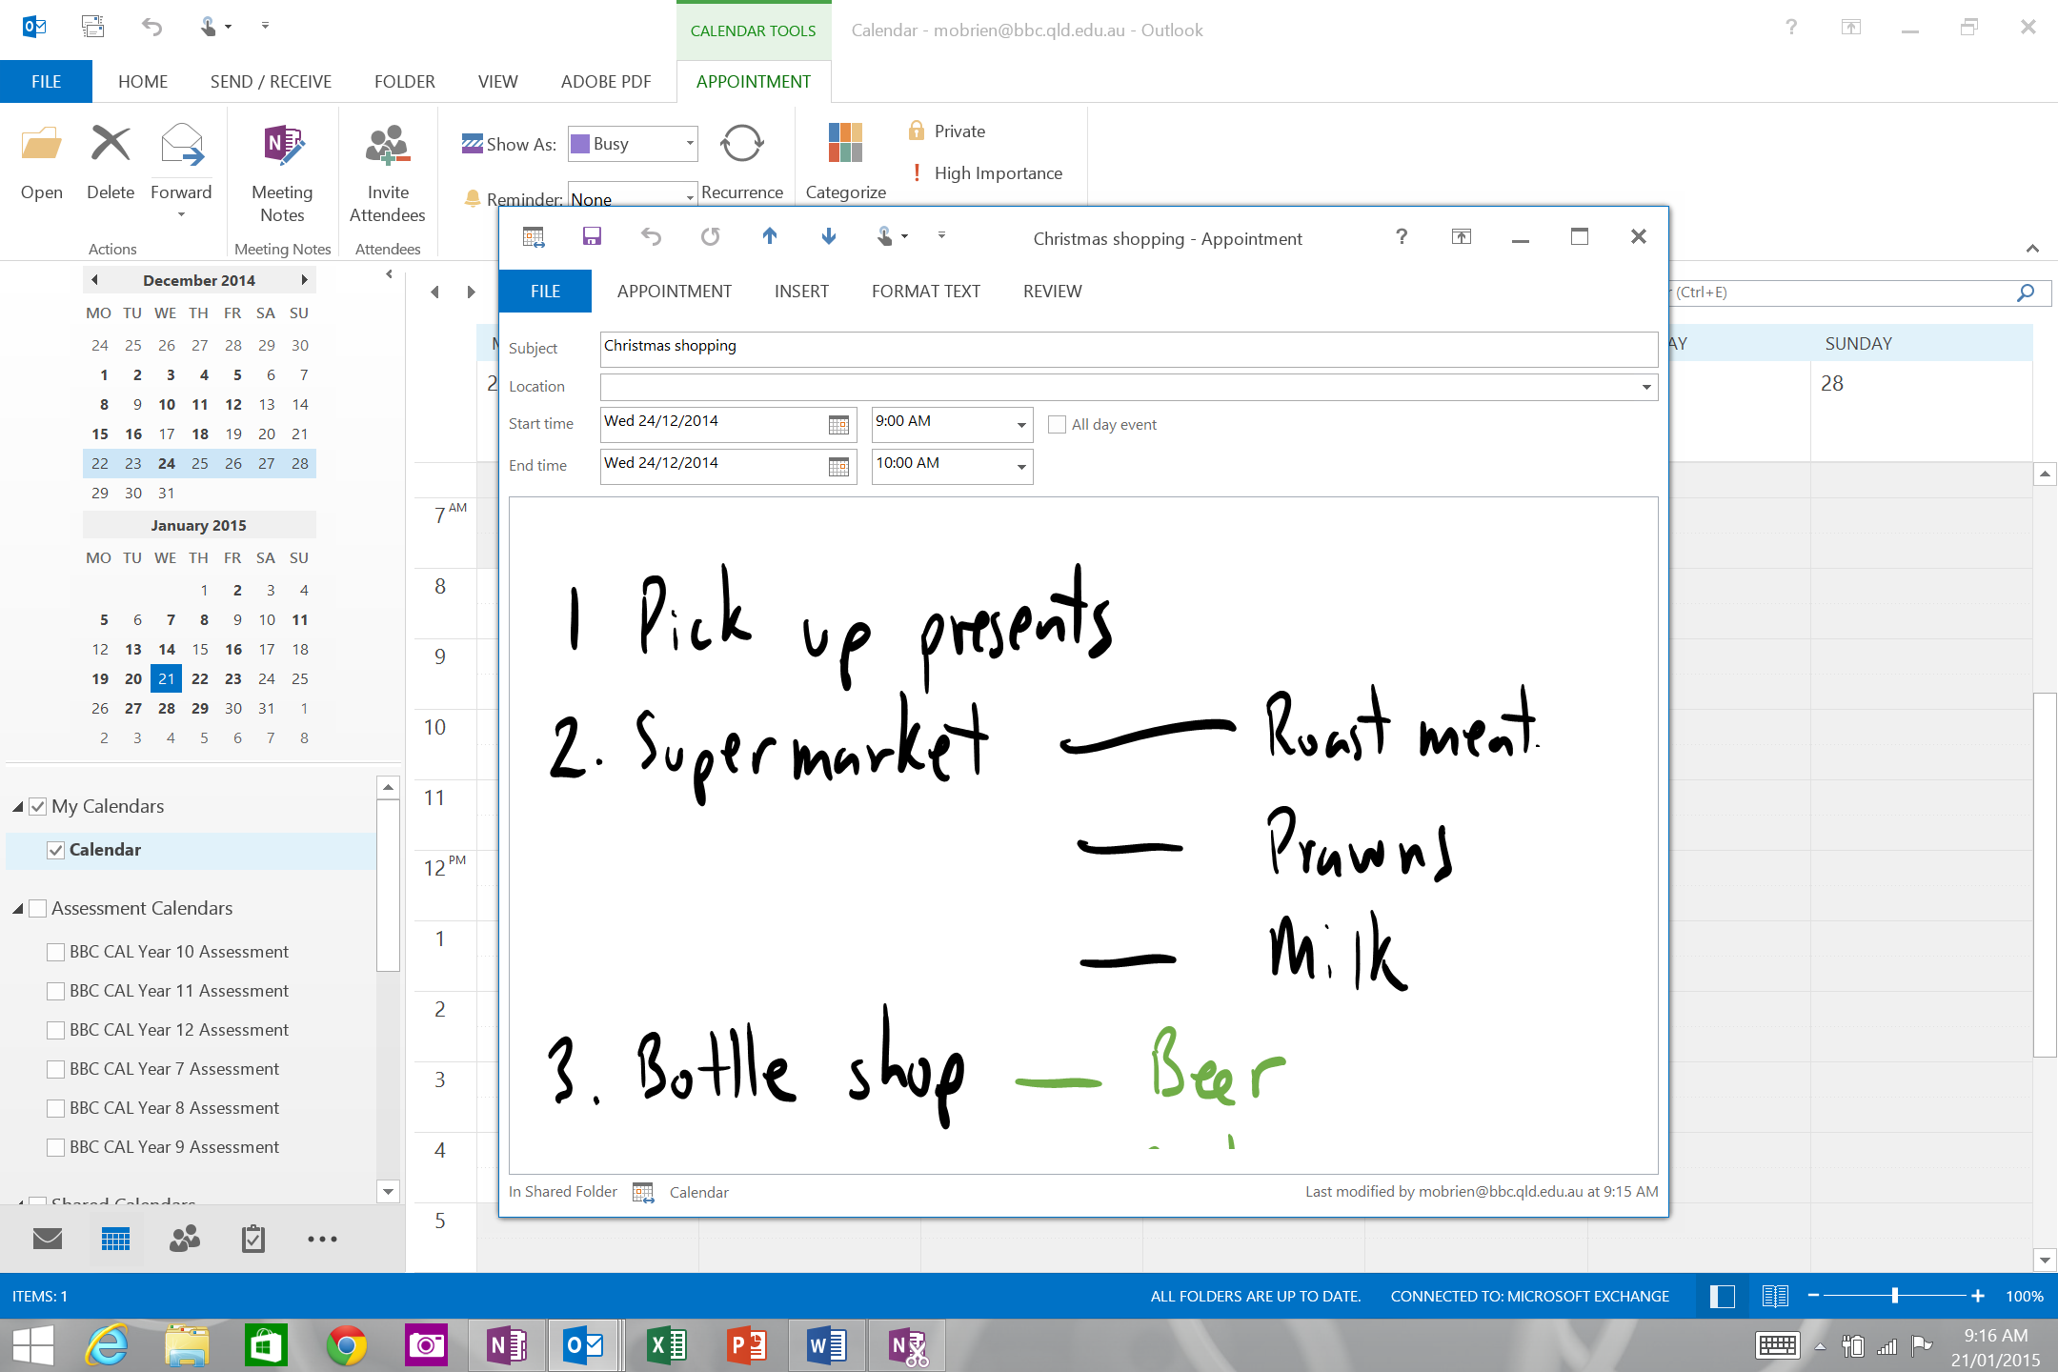Viewport: 2058px width, 1372px height.
Task: Open the FORMAT TEXT tab
Action: click(x=925, y=292)
